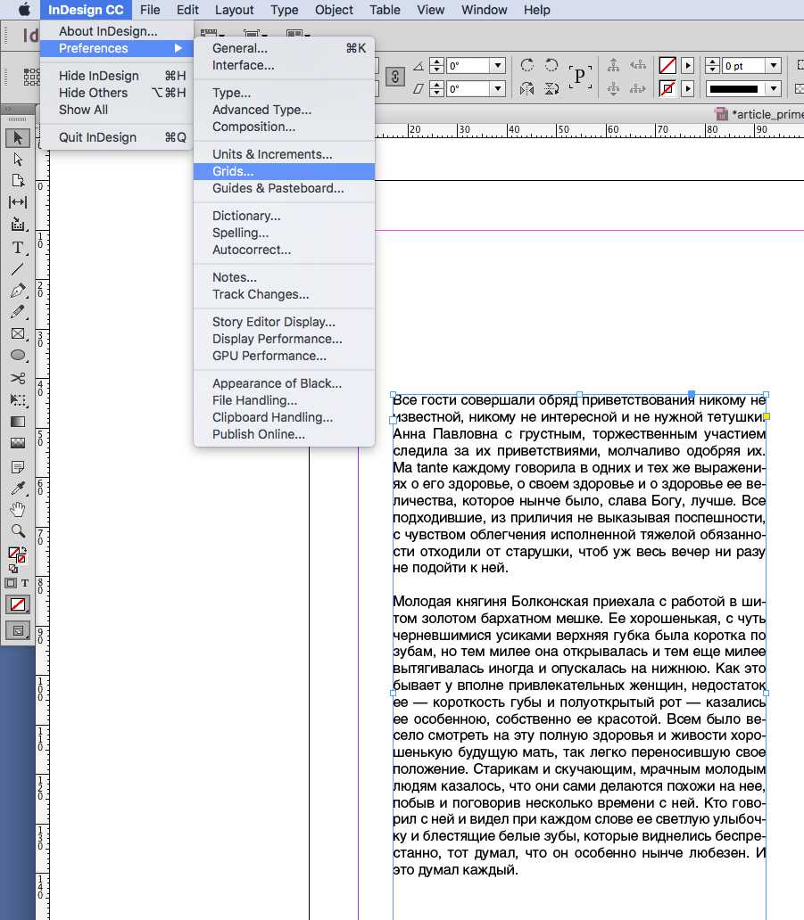Click the Rotate 90° clockwise icon

(x=527, y=66)
